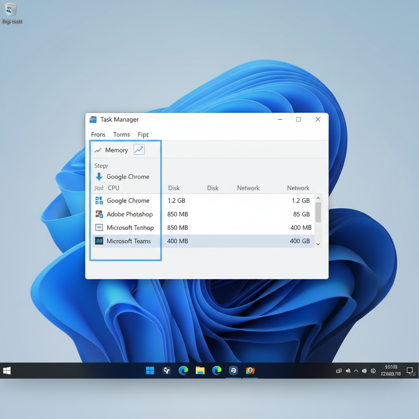Click the 1.2 GB Disk value for Chrome
419x419 pixels.
coord(176,200)
